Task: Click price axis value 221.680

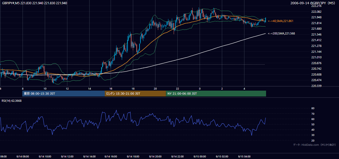Action: click(x=316, y=29)
